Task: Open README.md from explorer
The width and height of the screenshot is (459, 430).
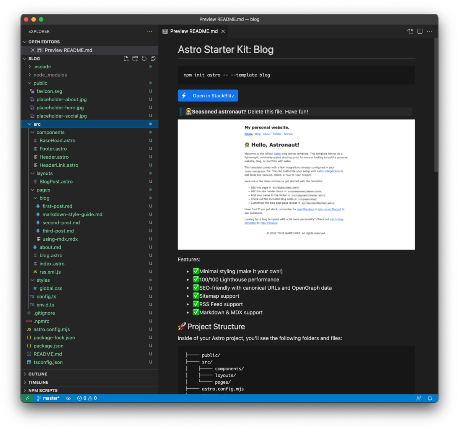Action: click(90, 354)
